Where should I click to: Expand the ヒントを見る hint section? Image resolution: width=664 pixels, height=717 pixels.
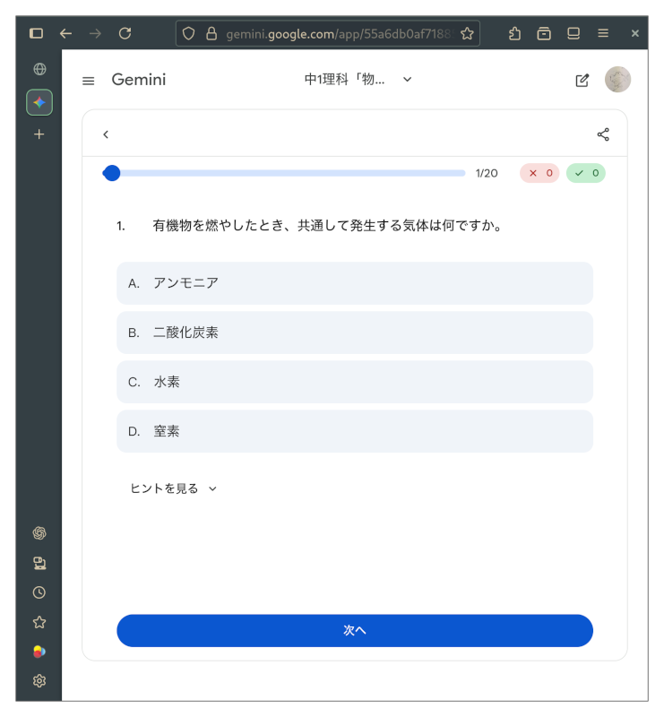(x=174, y=488)
